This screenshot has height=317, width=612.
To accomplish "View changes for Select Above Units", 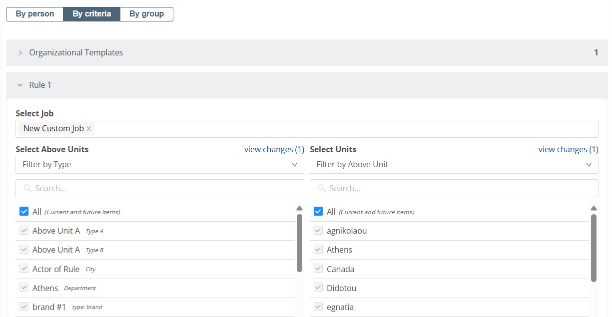I will (274, 149).
